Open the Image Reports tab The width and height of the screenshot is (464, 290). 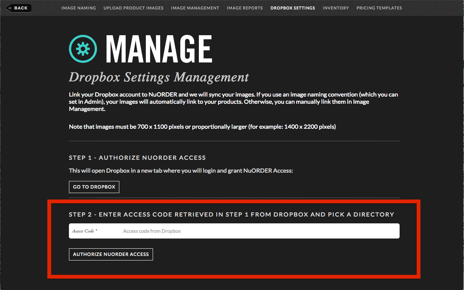245,8
